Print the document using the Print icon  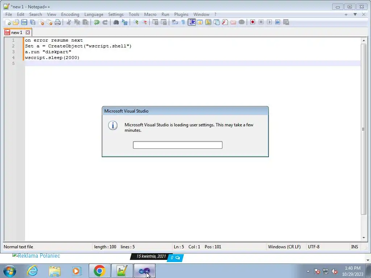58,22
